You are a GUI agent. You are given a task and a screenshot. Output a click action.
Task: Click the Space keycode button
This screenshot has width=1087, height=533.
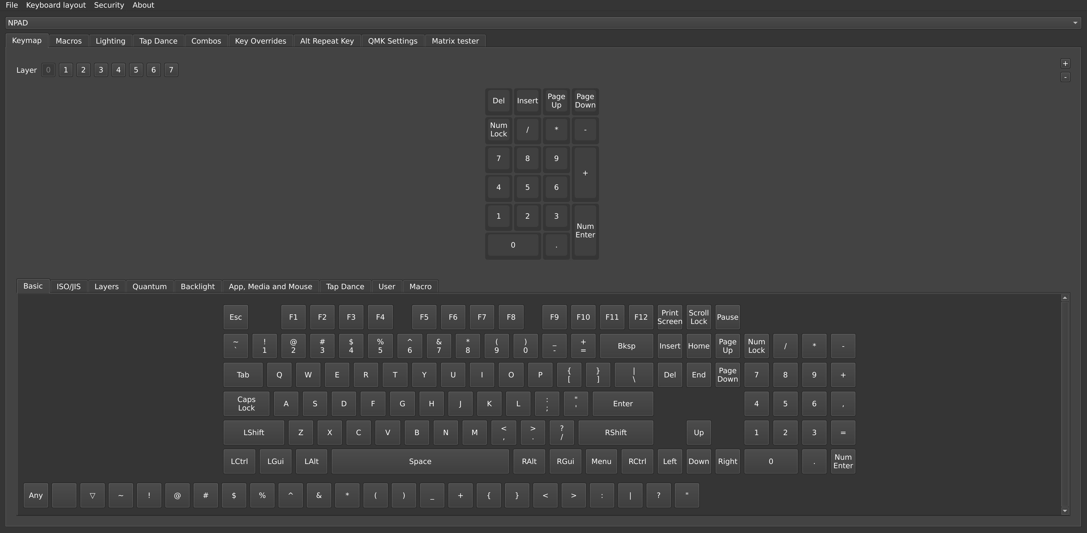(420, 461)
